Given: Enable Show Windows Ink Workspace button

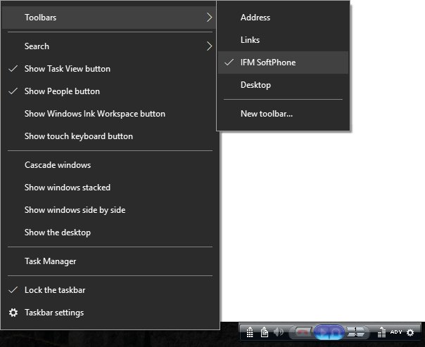Looking at the screenshot, I should tap(110, 114).
